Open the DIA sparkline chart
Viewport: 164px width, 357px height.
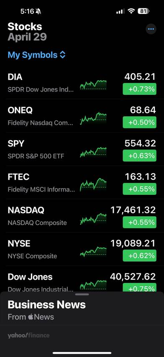tap(93, 84)
